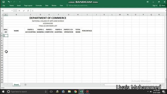Click the Select All corner triangle

(2, 15)
